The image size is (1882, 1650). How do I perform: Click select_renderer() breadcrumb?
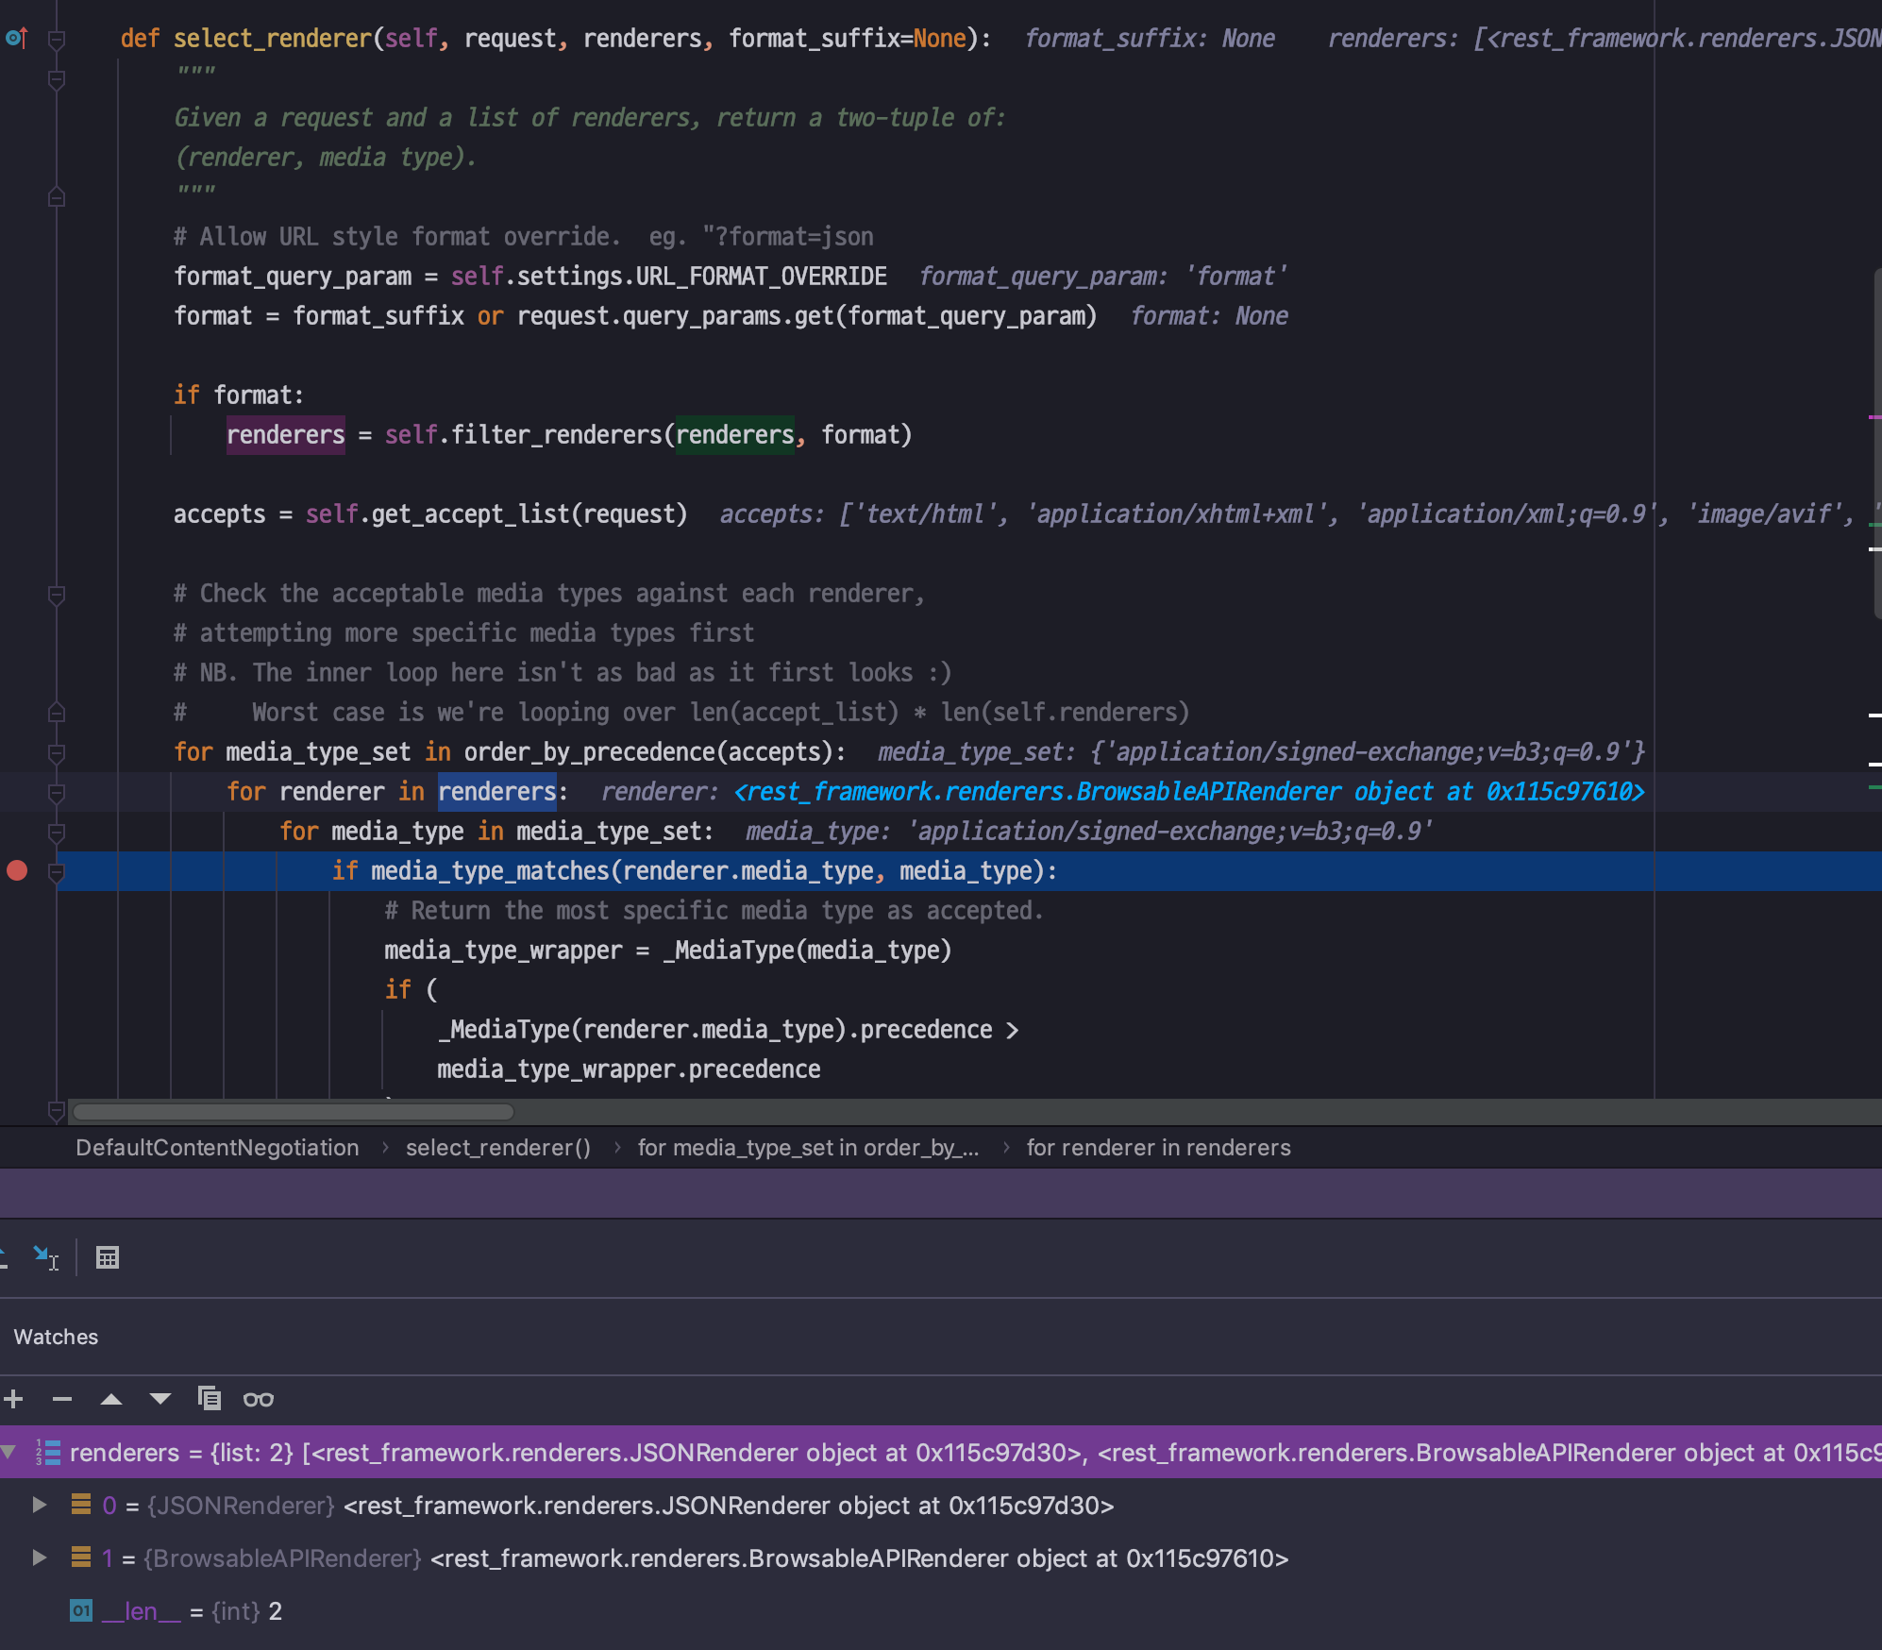[497, 1147]
